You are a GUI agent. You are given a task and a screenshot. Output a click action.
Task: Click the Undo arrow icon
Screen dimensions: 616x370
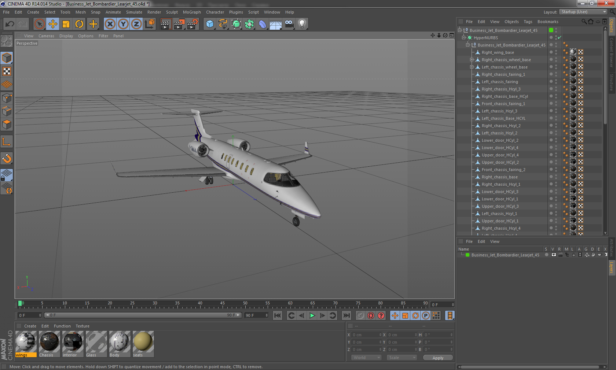pyautogui.click(x=10, y=24)
